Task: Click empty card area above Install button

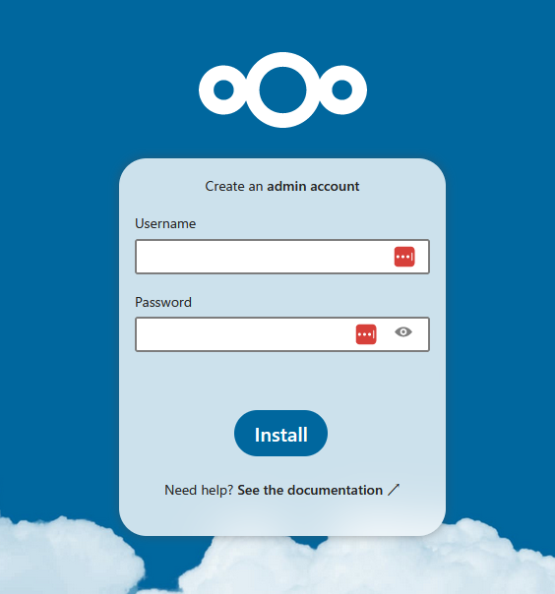Action: [282, 381]
